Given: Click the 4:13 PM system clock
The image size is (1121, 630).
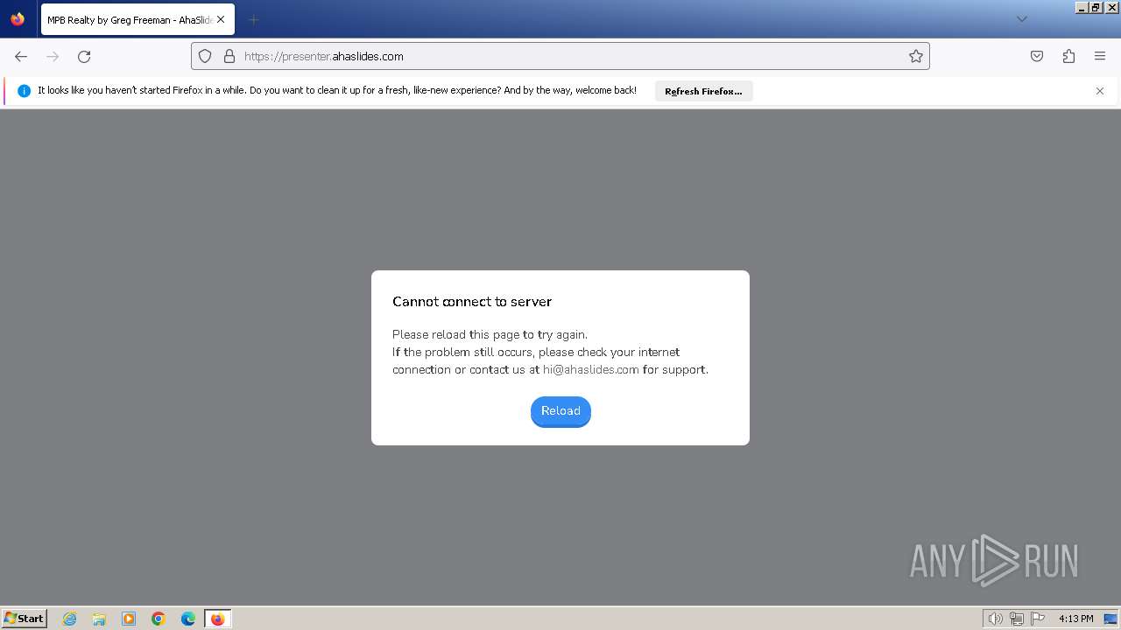Looking at the screenshot, I should [x=1075, y=619].
